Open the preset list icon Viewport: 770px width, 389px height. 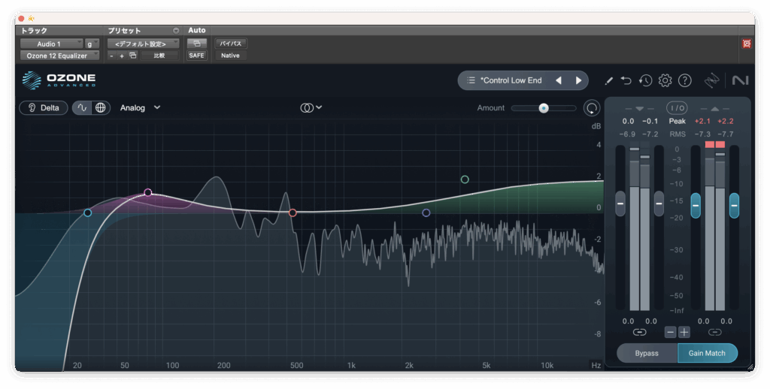pyautogui.click(x=471, y=80)
